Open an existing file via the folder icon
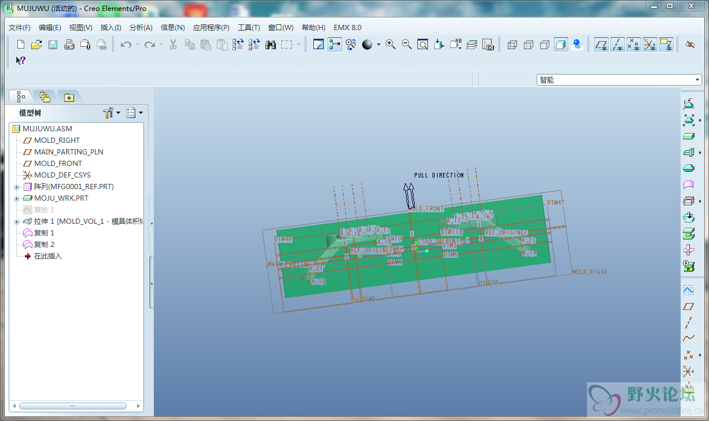This screenshot has height=421, width=709. pos(36,45)
